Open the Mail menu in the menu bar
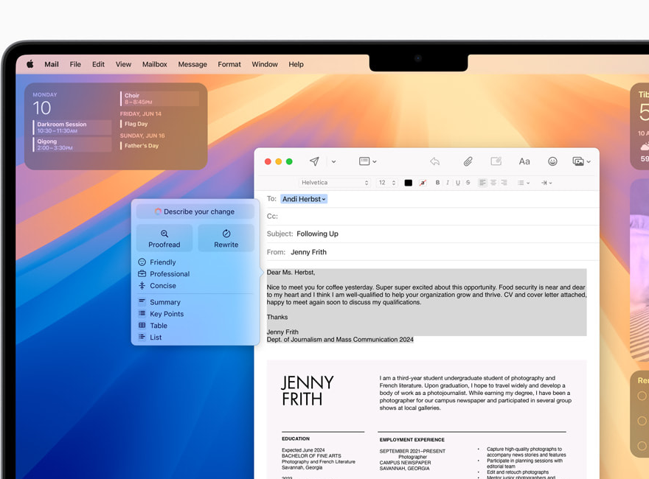This screenshot has height=479, width=649. click(x=52, y=64)
